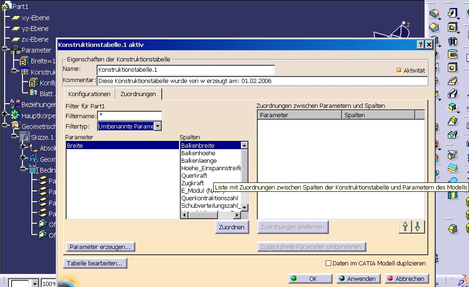469x287 pixels.
Task: Click Tabelle bearbeiten... button
Action: tap(95, 264)
